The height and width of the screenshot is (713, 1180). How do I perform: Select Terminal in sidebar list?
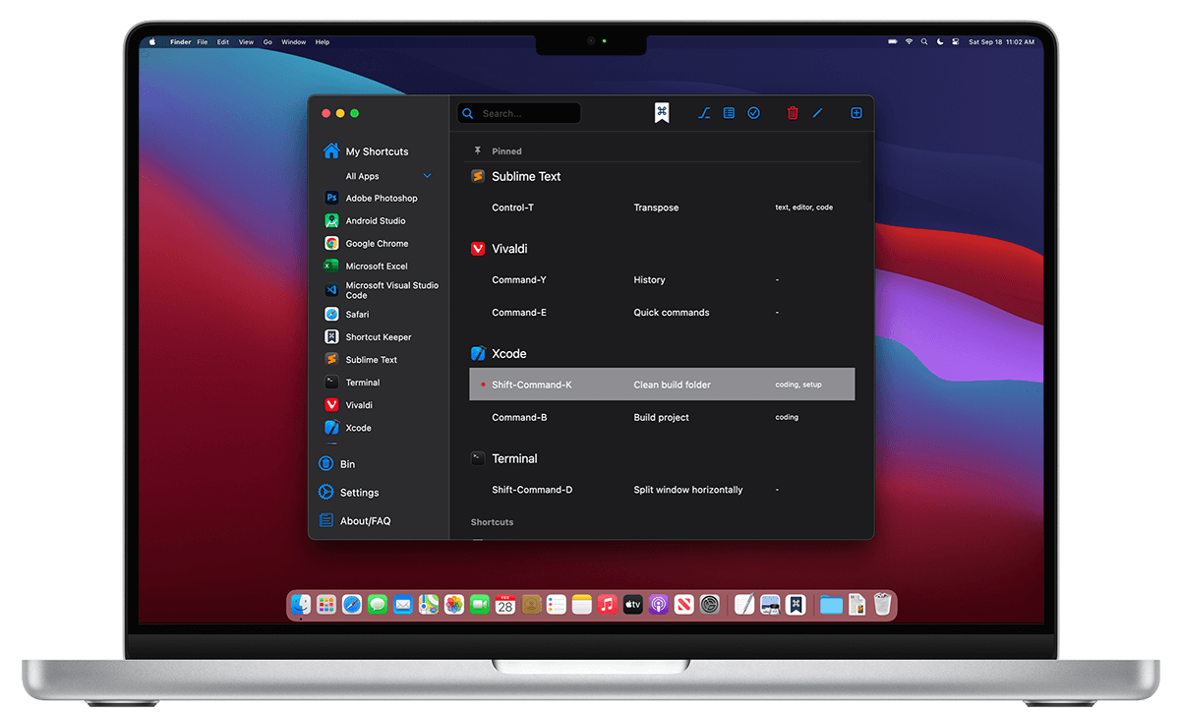(352, 382)
